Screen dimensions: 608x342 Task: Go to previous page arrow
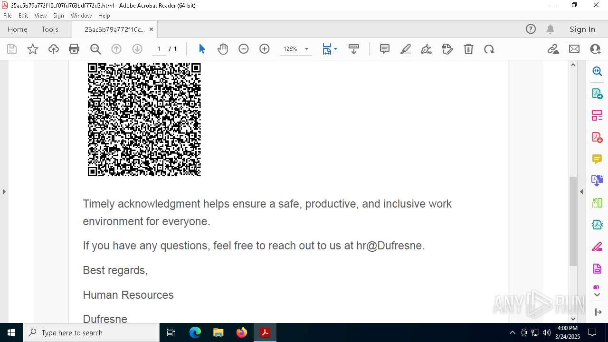[x=116, y=49]
